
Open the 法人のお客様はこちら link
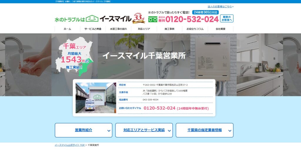click(220, 6)
